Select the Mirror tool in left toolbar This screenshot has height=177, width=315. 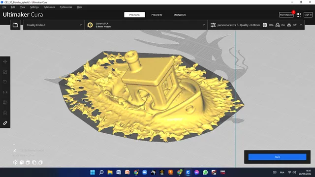coord(5,92)
